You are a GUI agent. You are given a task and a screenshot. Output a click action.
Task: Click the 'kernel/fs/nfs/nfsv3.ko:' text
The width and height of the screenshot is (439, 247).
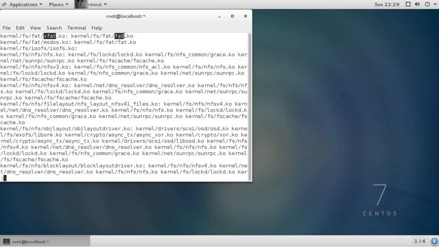pos(36,67)
